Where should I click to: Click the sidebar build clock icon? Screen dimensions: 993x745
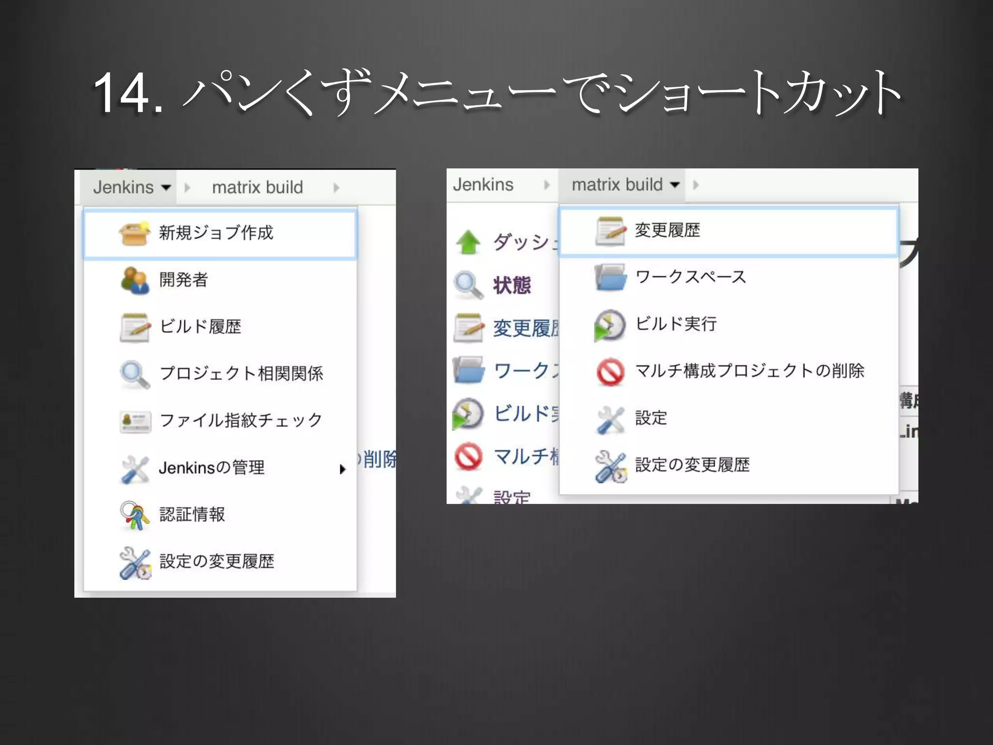point(467,414)
